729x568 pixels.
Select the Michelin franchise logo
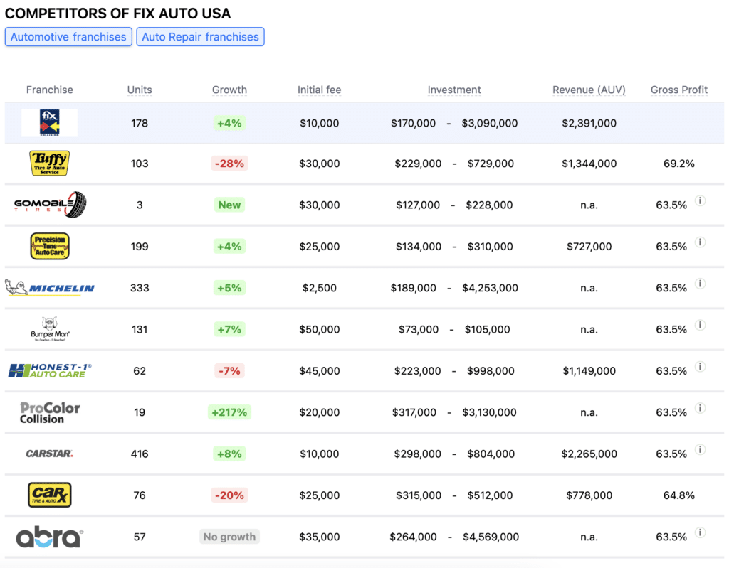[50, 288]
